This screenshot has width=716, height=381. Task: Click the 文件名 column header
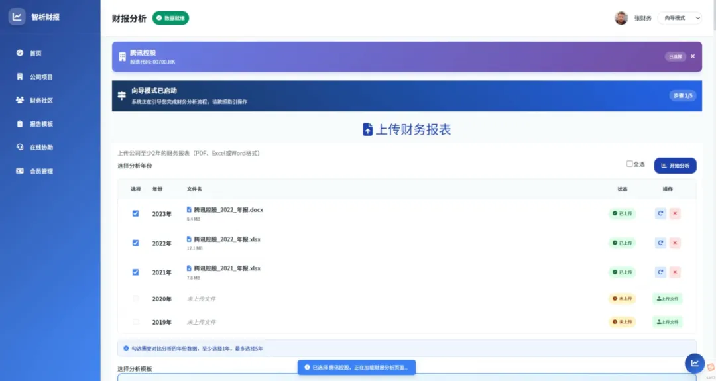[x=194, y=189]
